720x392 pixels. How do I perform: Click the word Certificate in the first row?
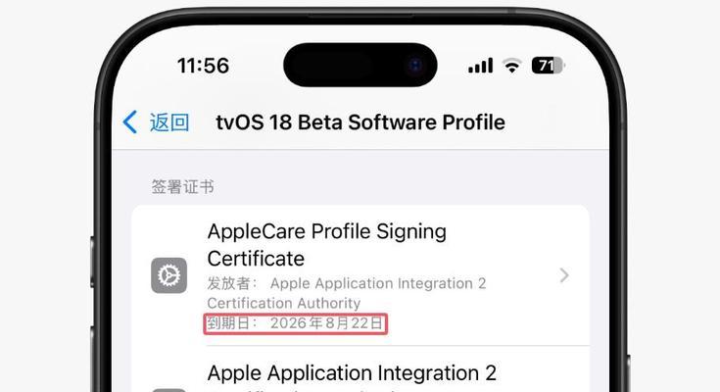click(x=256, y=259)
